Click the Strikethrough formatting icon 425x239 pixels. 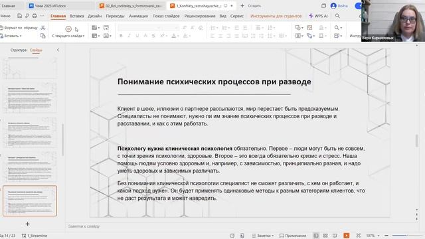click(153, 36)
